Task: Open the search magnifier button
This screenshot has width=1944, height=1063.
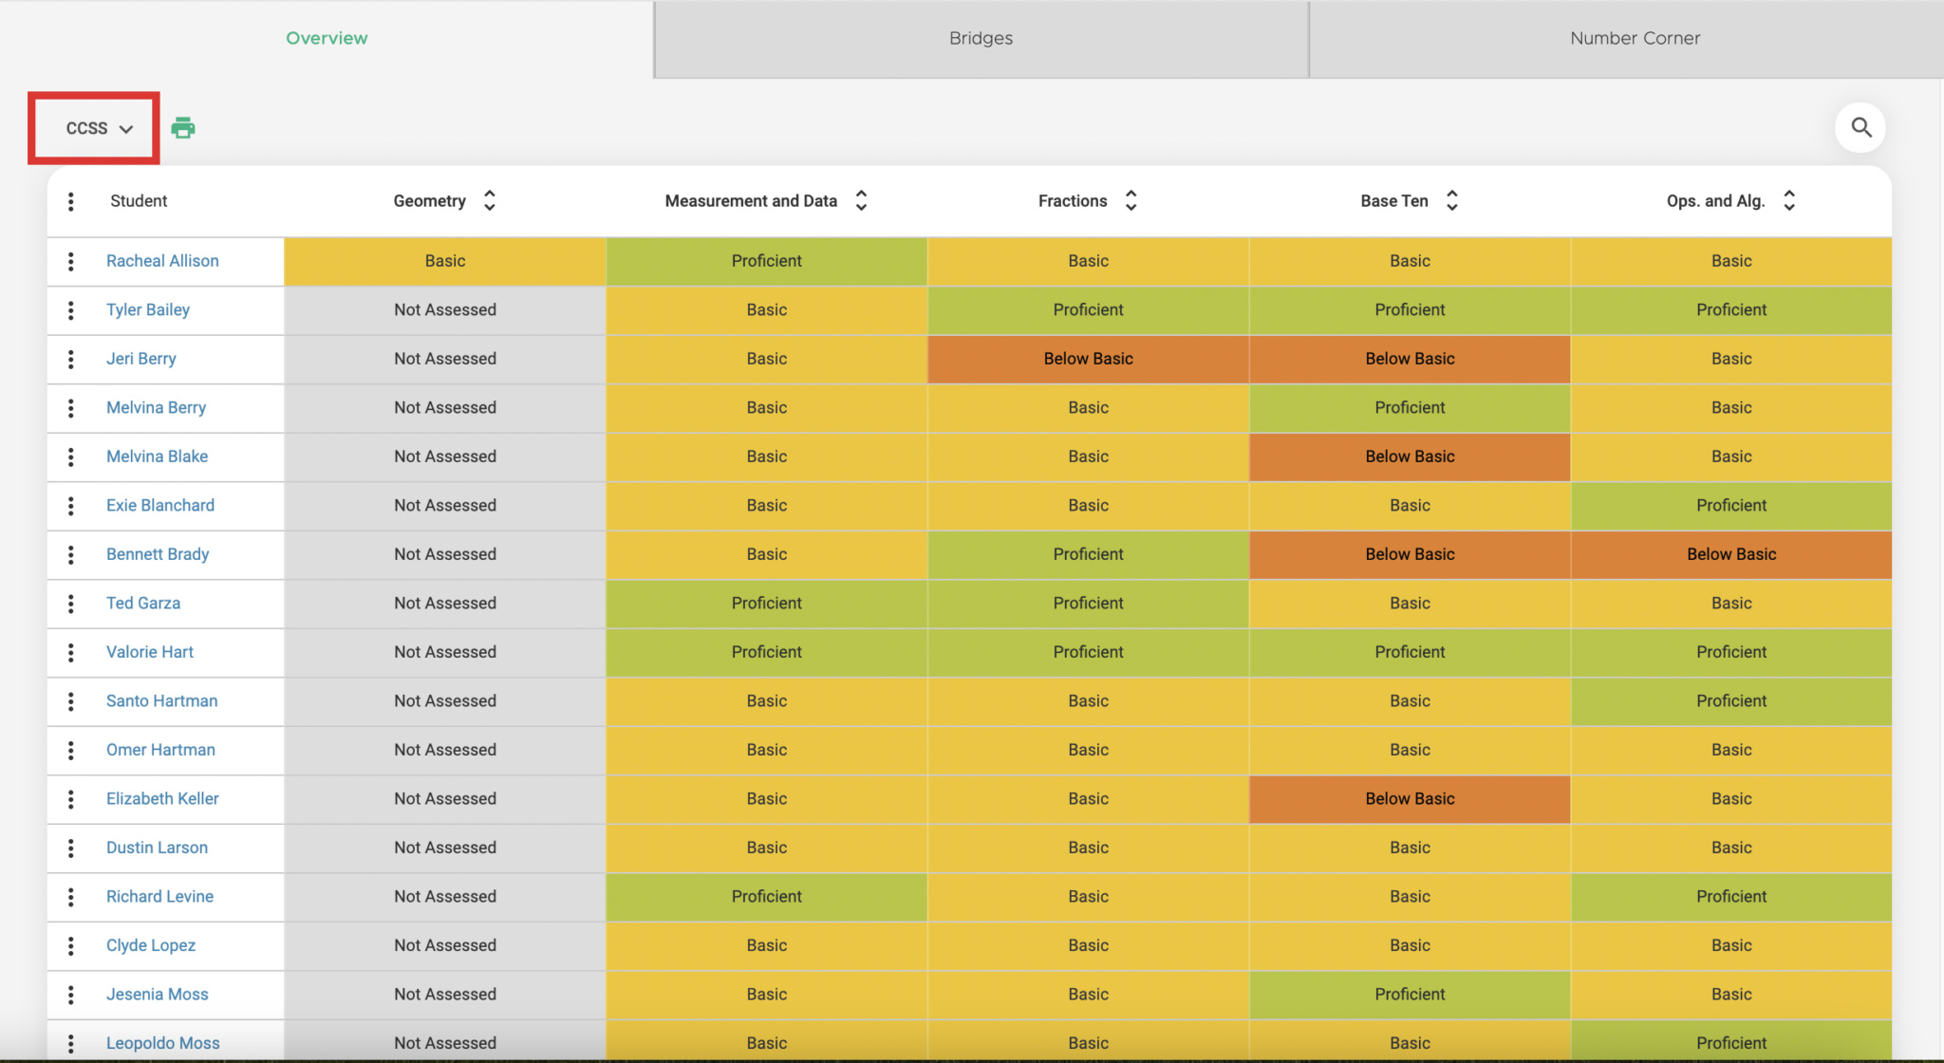Action: tap(1860, 127)
